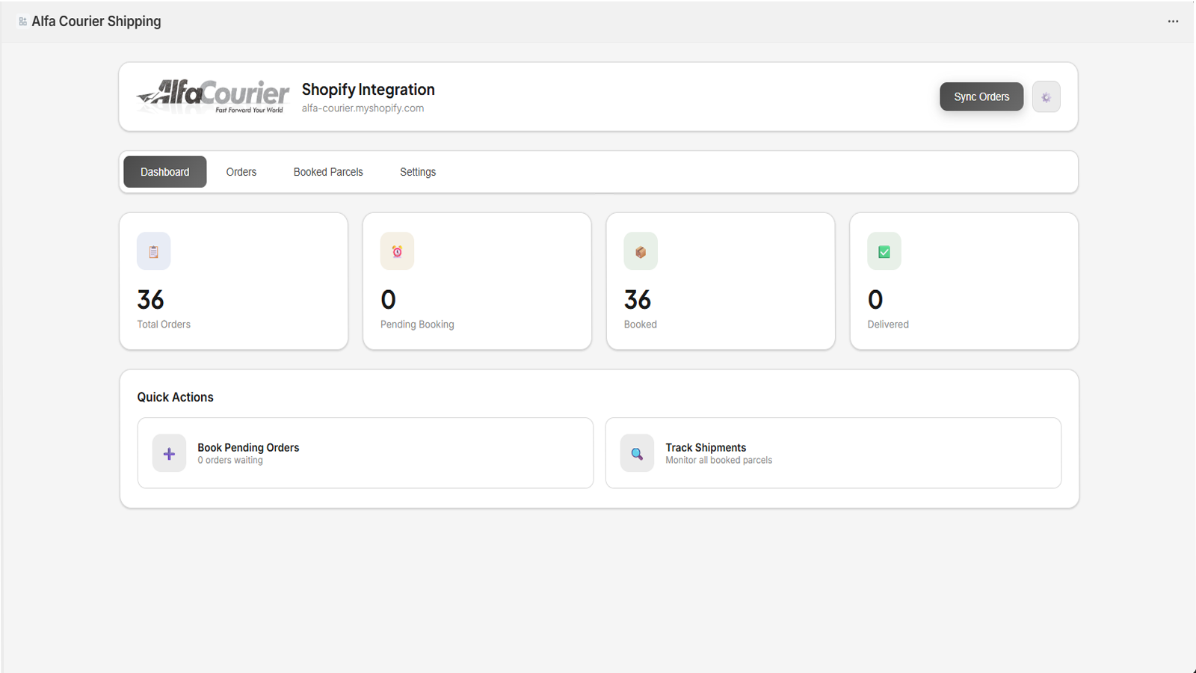Click the AlfaCourier logo image

point(212,96)
